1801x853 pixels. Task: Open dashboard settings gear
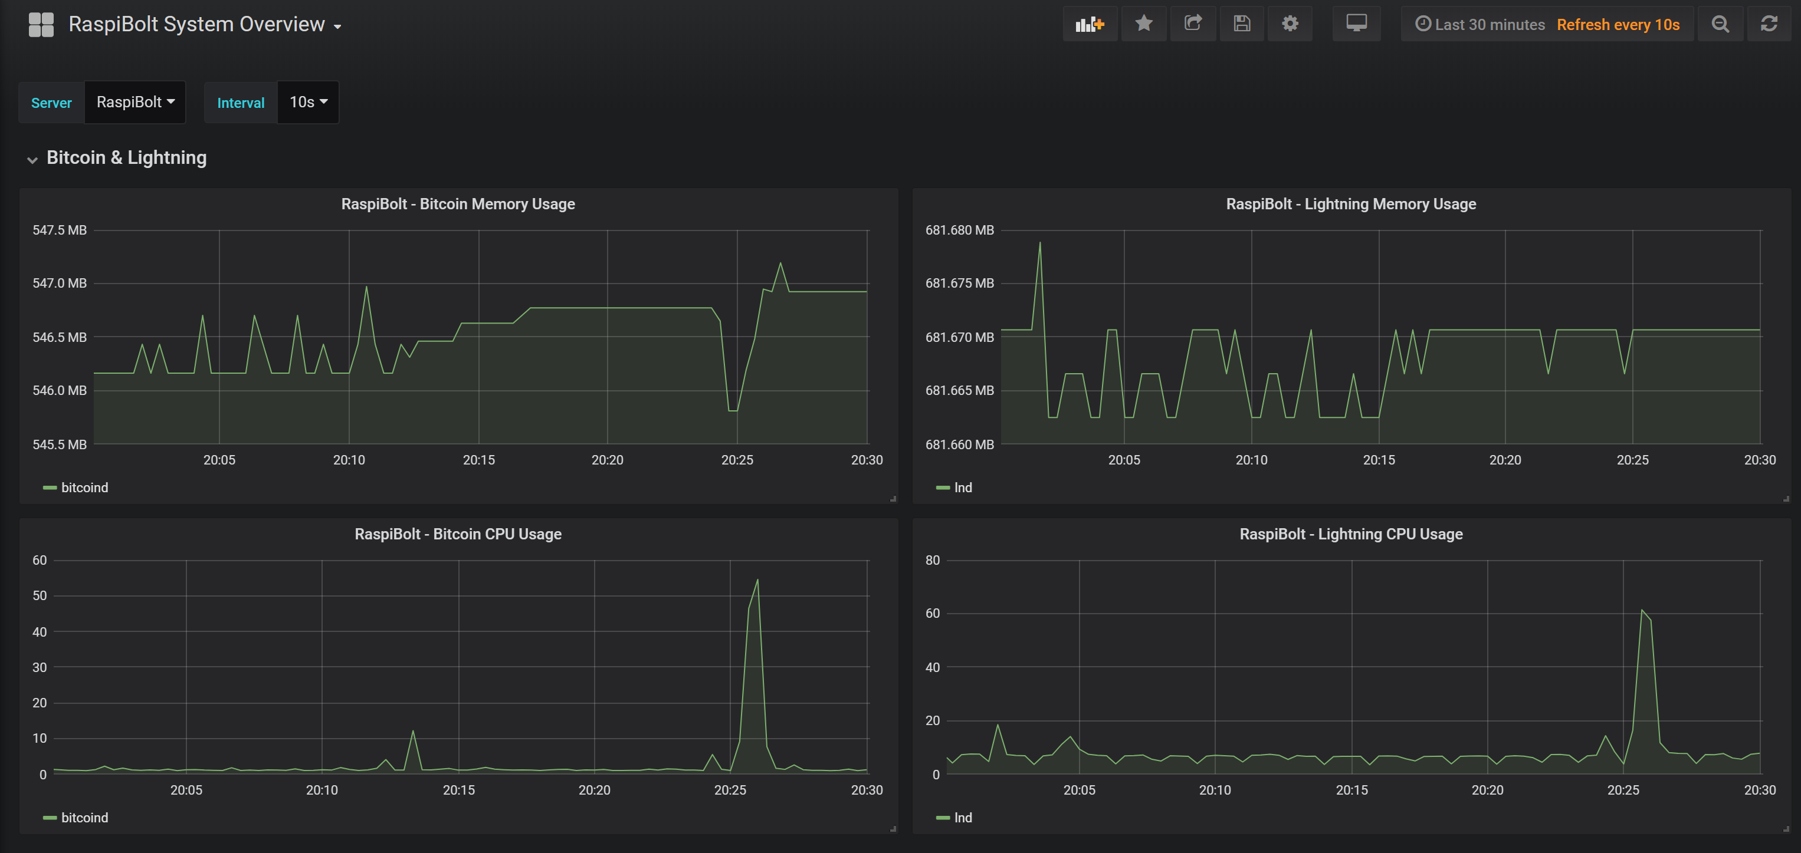pyautogui.click(x=1290, y=24)
